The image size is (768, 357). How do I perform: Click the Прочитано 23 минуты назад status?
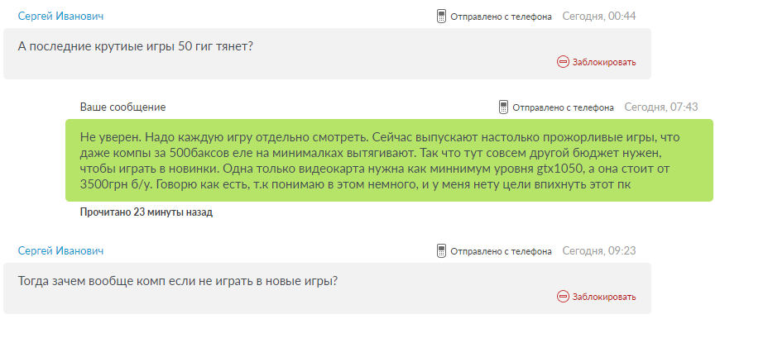(x=146, y=212)
